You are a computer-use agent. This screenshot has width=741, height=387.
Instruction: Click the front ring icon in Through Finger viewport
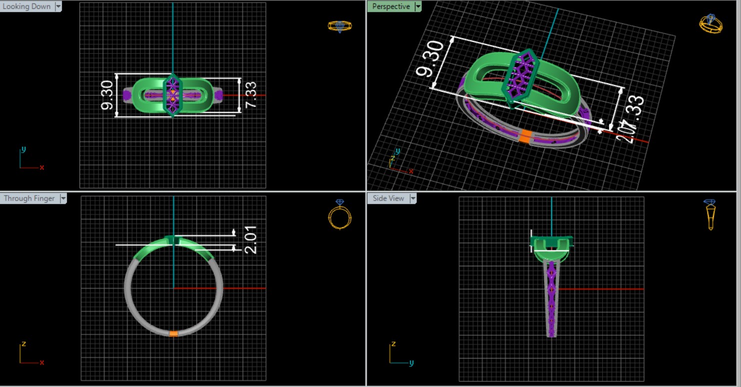tap(340, 215)
